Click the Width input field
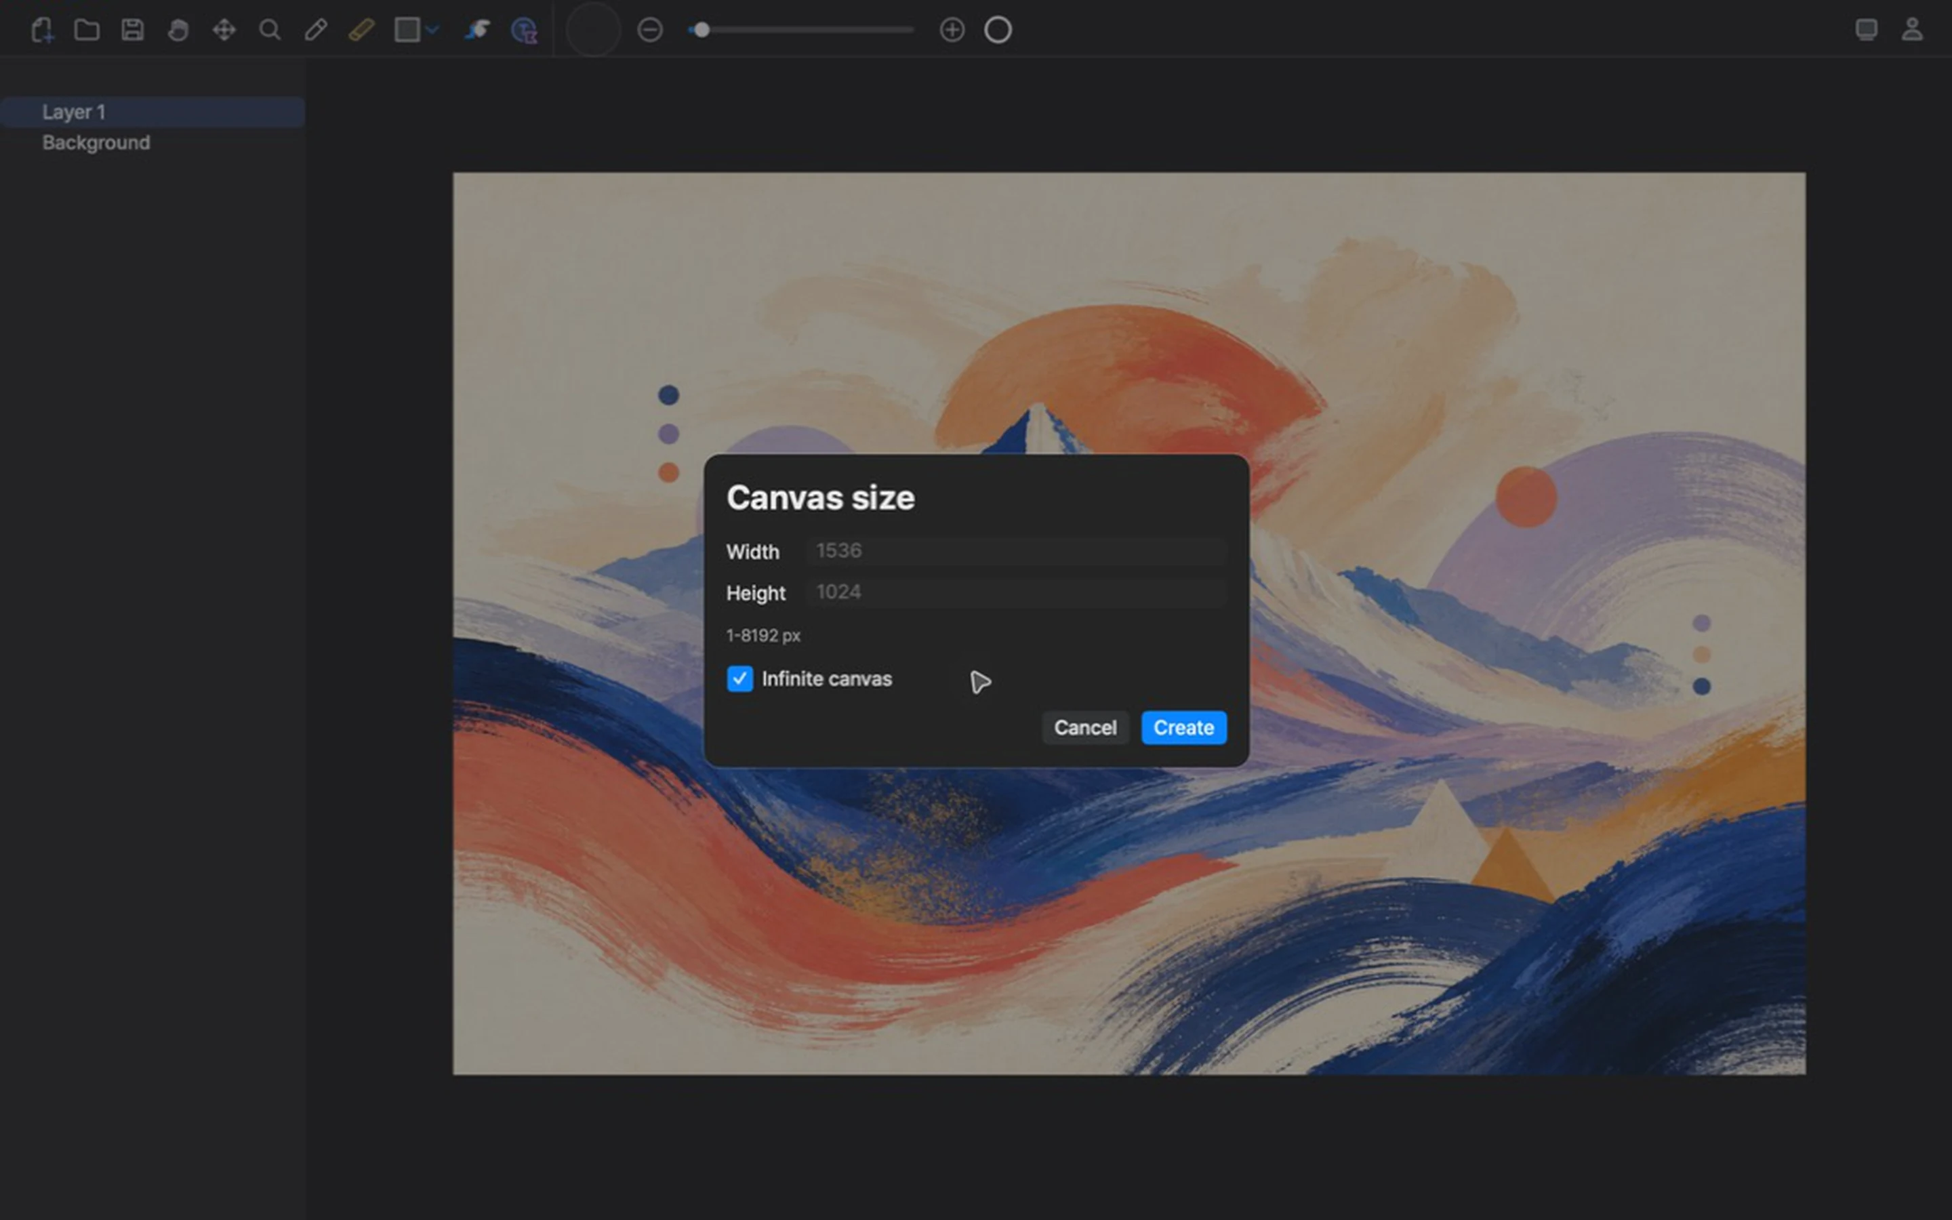 (x=1015, y=551)
